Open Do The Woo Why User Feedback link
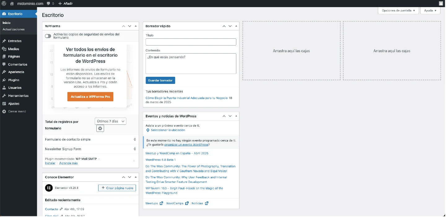Image resolution: width=446 pixels, height=217 pixels. 186,180
